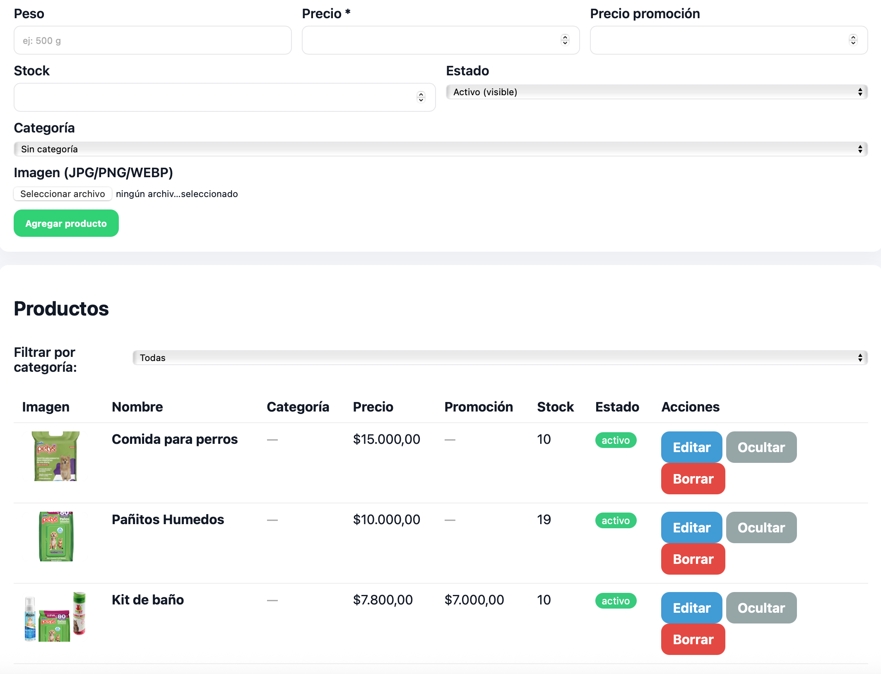Image resolution: width=881 pixels, height=674 pixels.
Task: Open the Categoría dropdown showing Sin categoría
Action: coord(440,149)
